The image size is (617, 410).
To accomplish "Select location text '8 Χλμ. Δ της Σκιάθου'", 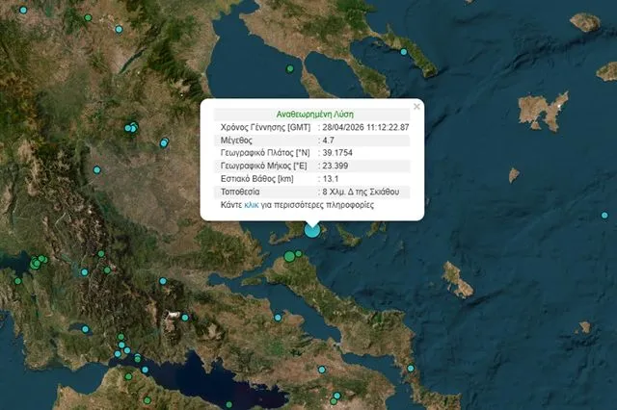I will [x=361, y=192].
